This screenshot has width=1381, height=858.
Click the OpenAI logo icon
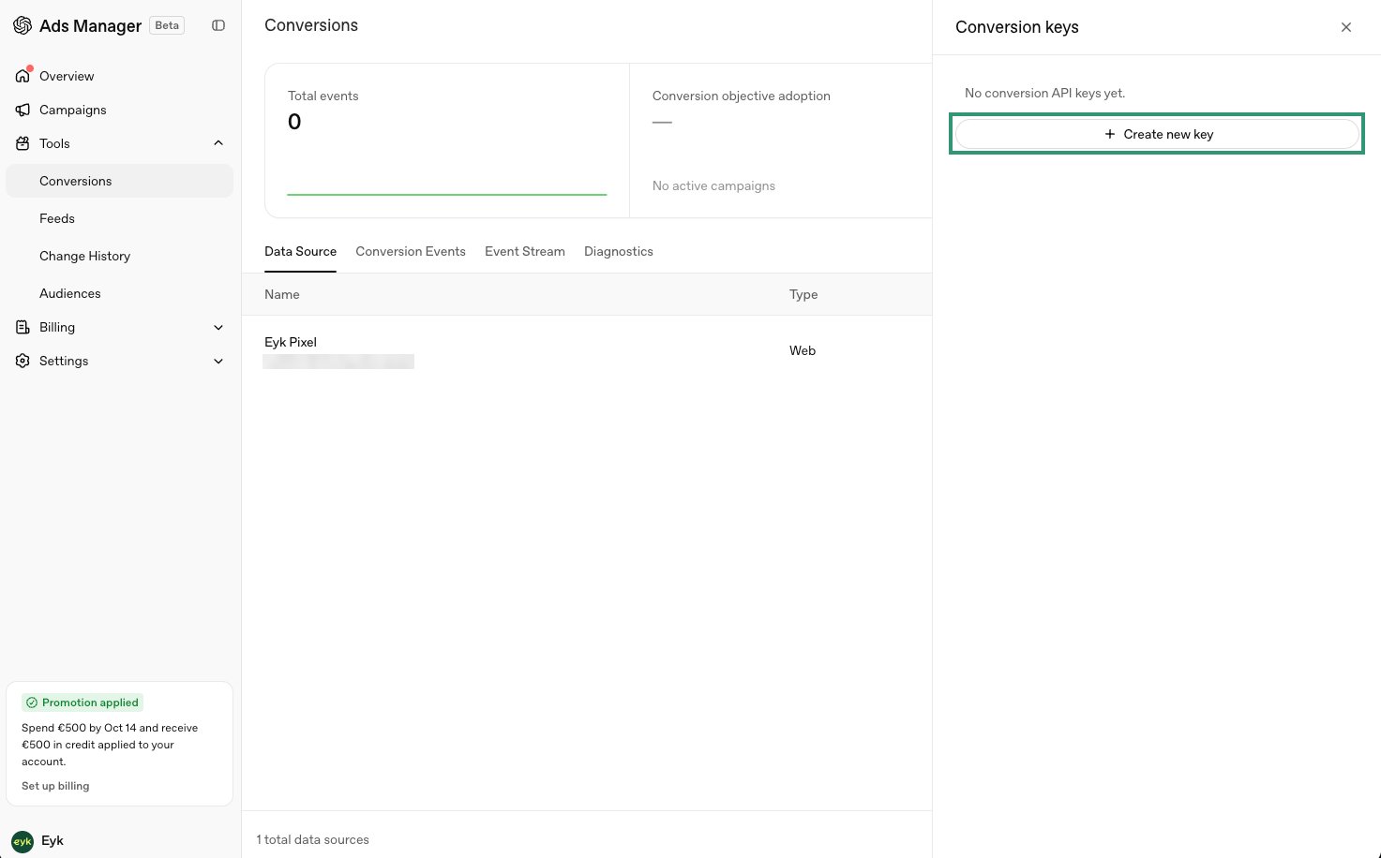coord(23,25)
